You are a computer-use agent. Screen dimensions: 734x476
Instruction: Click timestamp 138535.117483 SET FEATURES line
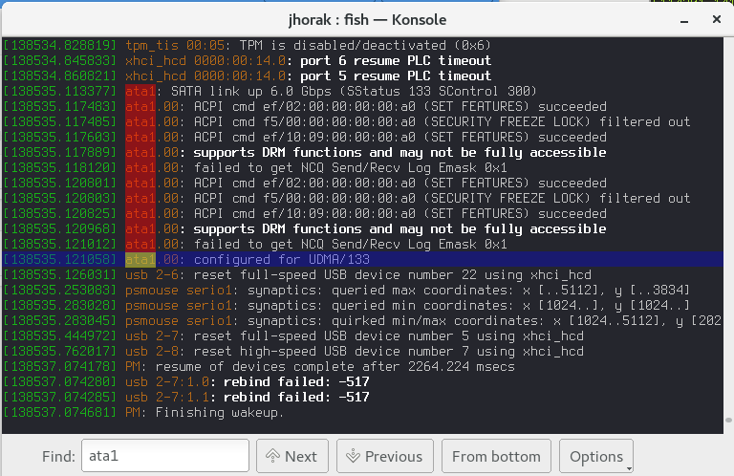305,107
